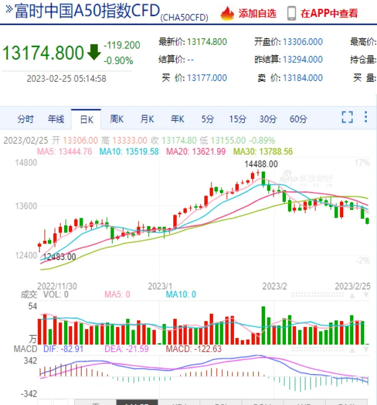
Task: Click the 买价 value 13177.000
Action: pyautogui.click(x=207, y=78)
